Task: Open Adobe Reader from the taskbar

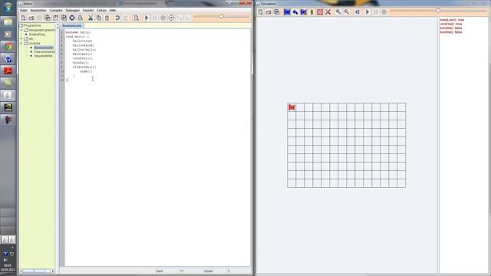Action: [8, 71]
